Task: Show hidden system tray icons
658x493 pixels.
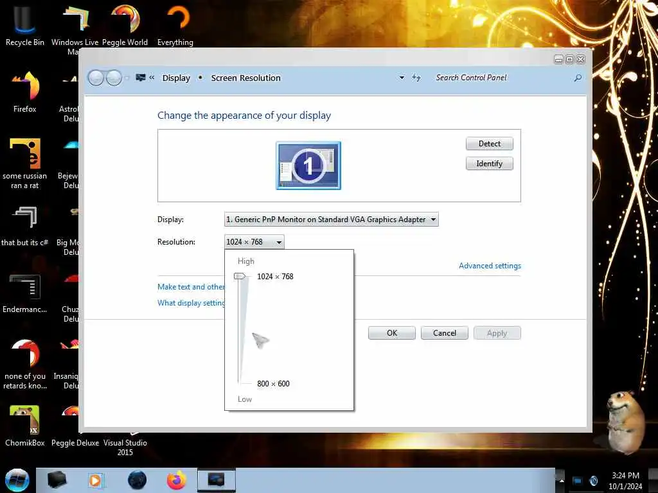Action: tap(562, 480)
